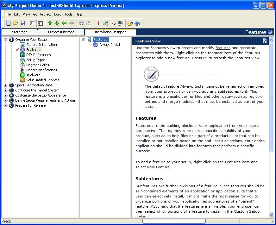This screenshot has height=225, width=276.
Task: Click the notepad pencil note icon
Action: [151, 74]
